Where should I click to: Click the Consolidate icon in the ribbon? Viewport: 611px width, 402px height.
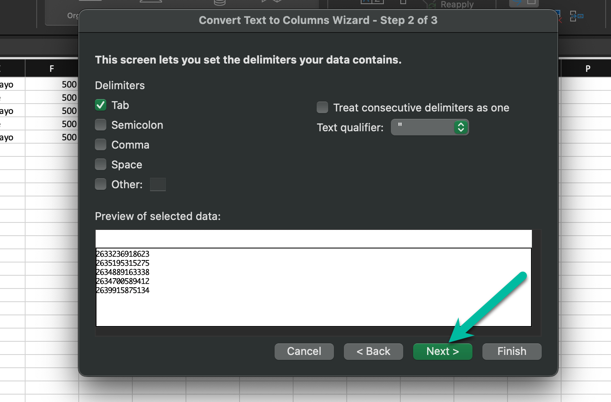[576, 16]
